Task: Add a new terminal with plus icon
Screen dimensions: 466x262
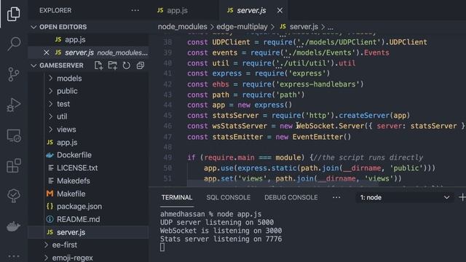Action: [x=462, y=197]
